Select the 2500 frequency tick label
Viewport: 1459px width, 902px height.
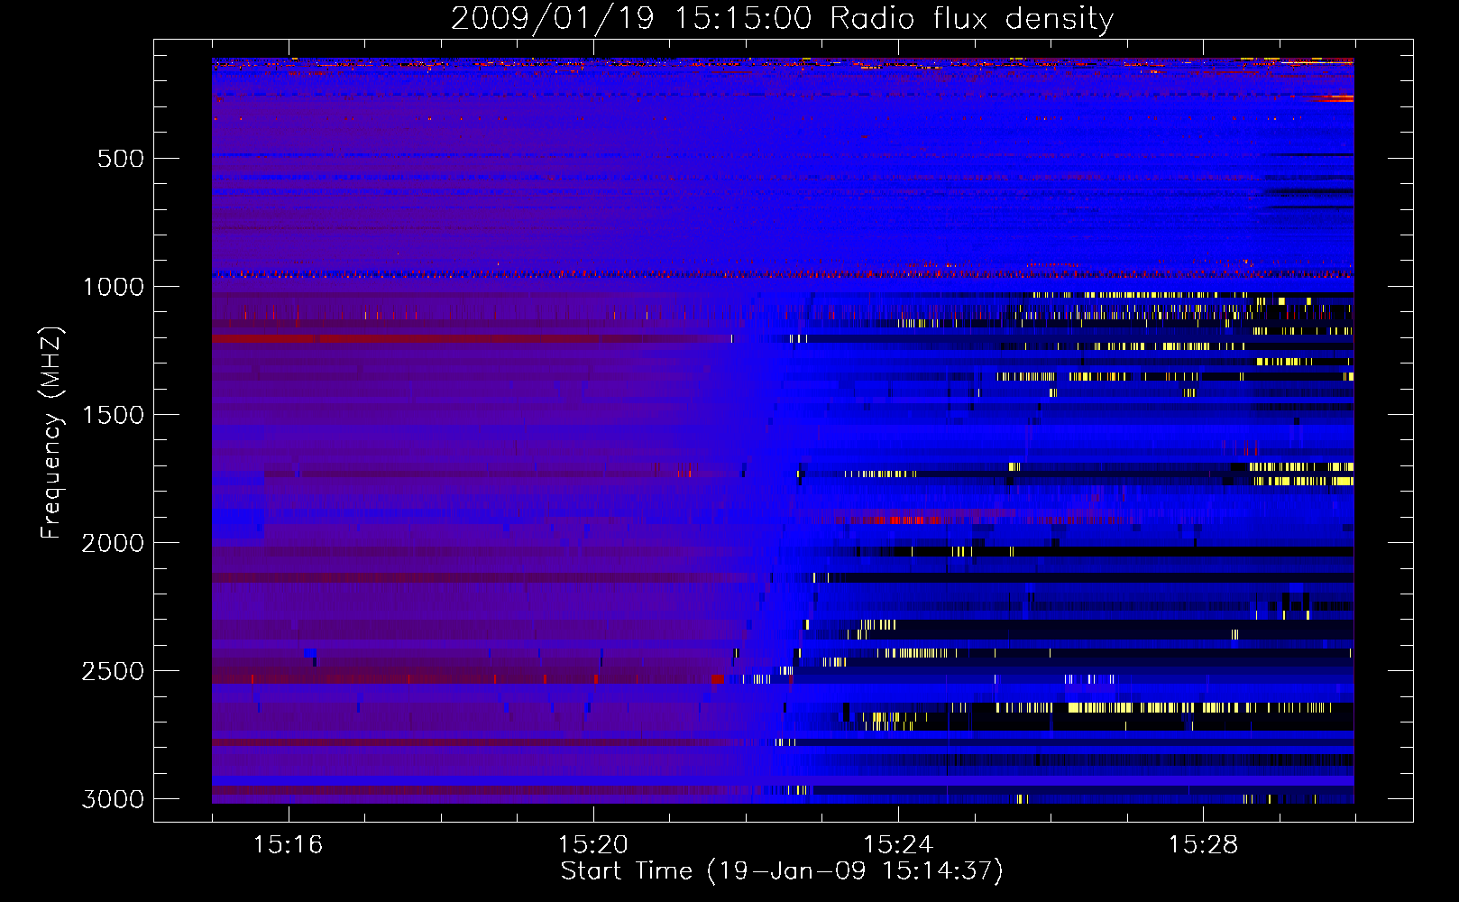[x=113, y=671]
